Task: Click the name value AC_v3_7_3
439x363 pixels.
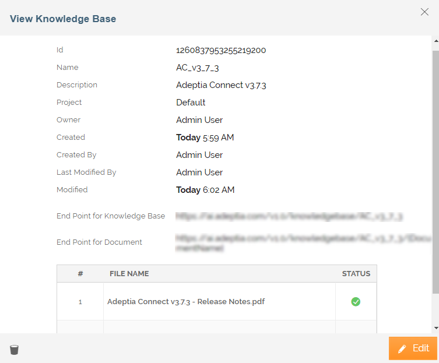Action: point(198,68)
